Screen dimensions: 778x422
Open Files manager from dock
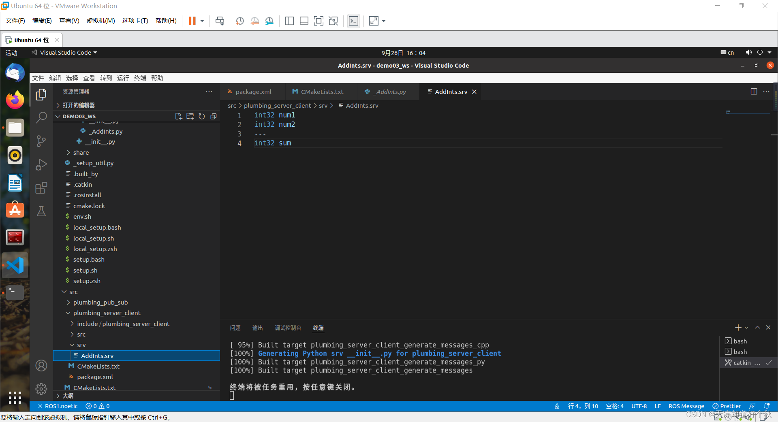pyautogui.click(x=15, y=128)
